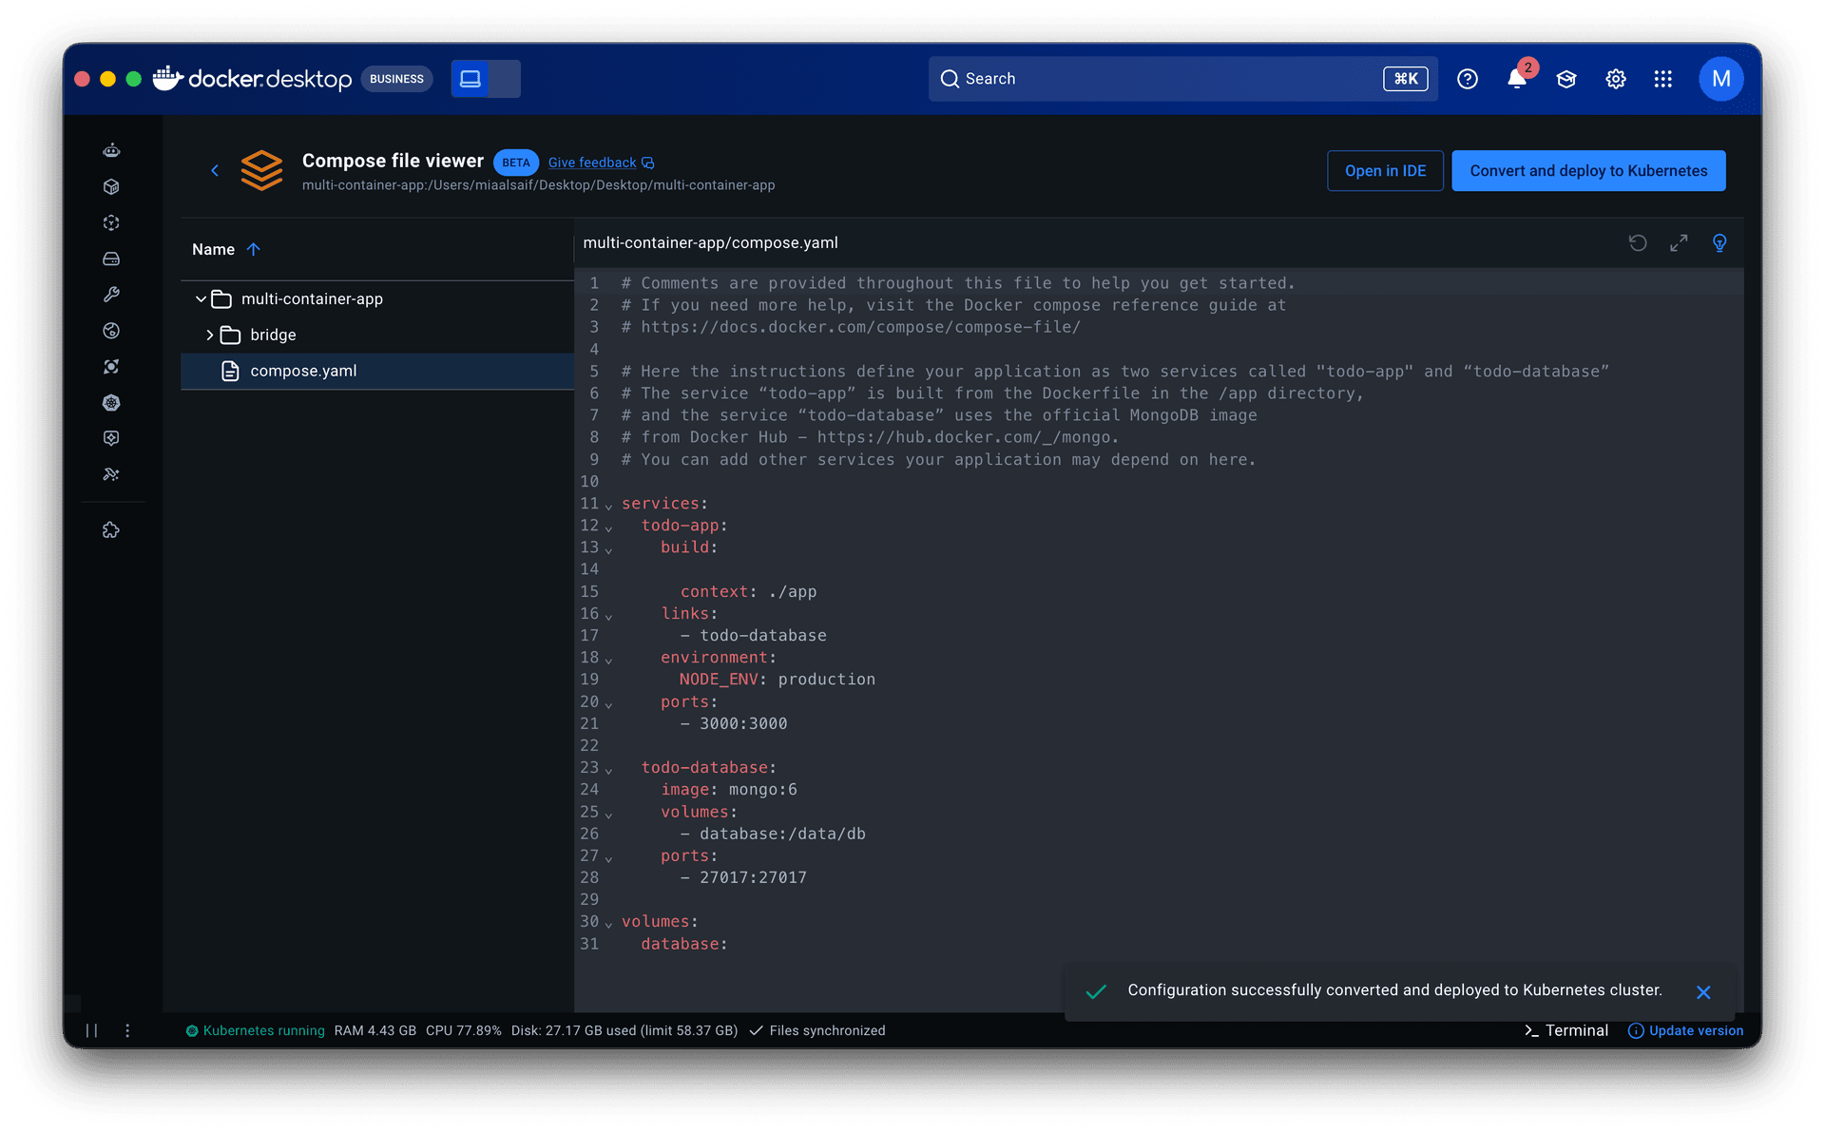Click the notifications bell icon
Image resolution: width=1825 pixels, height=1132 pixels.
coord(1516,79)
